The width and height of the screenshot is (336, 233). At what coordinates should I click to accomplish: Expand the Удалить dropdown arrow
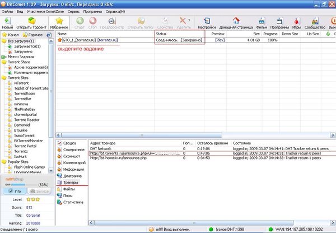(189, 20)
